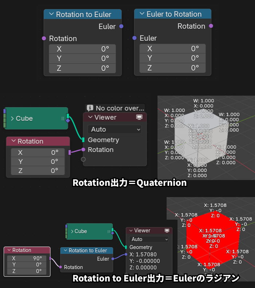255x288 pixels.
Task: Click the Rotation output socket on the Euler to Rotation node
Action: [x=211, y=26]
